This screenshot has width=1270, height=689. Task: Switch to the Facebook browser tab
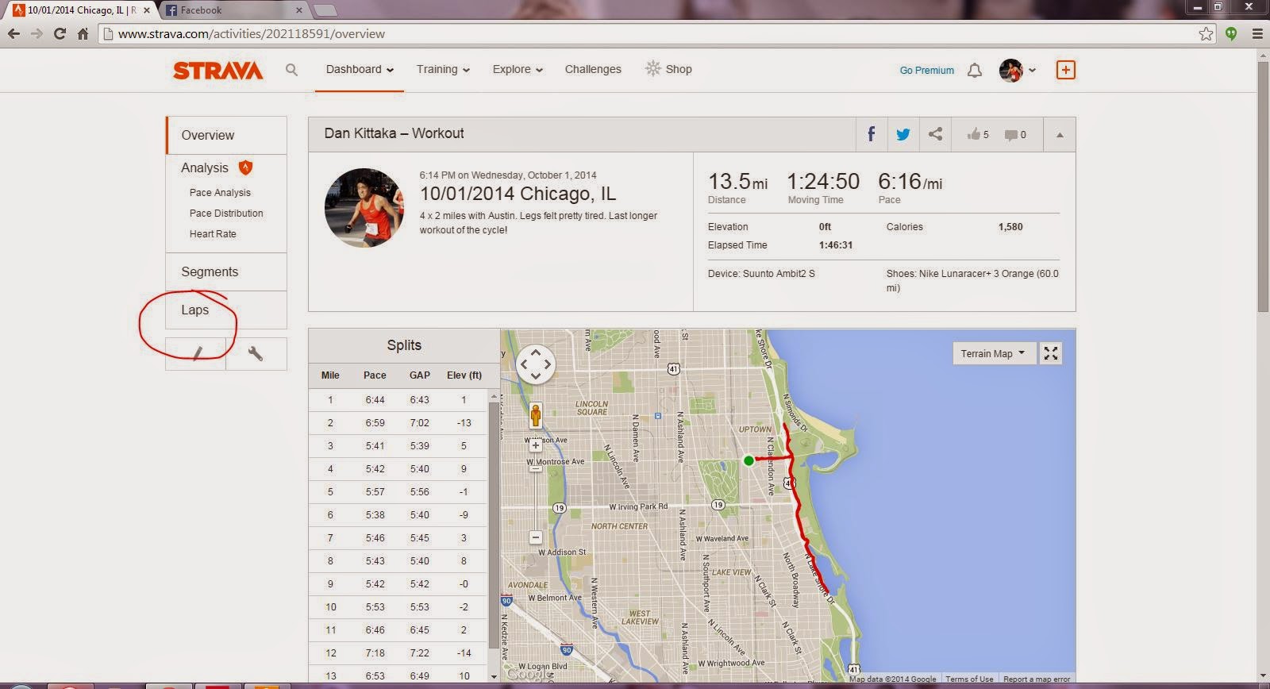tap(233, 10)
